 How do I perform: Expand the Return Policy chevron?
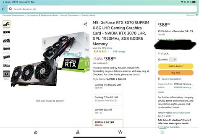pos(174,116)
